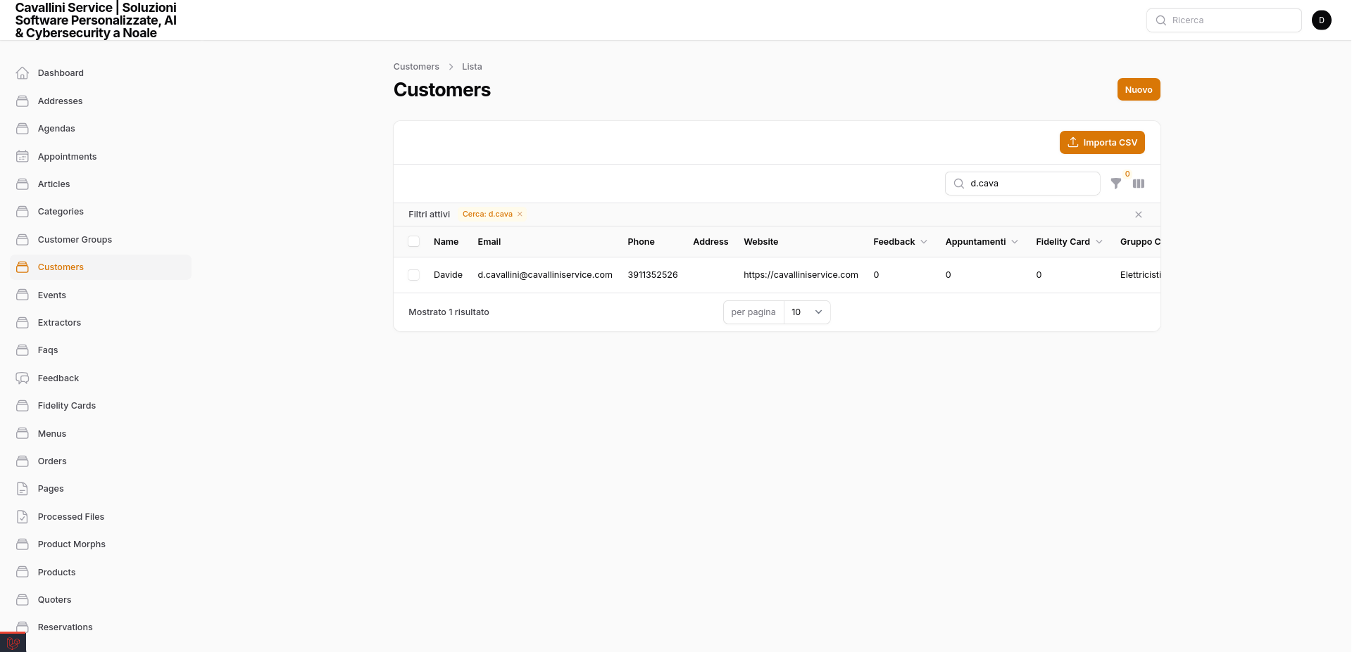Screen dimensions: 1352x652
Task: Check the row checkbox for Davide
Action: [414, 275]
